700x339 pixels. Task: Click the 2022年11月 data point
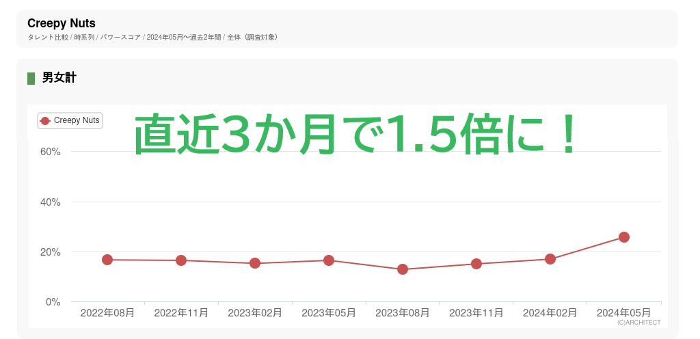tap(181, 260)
